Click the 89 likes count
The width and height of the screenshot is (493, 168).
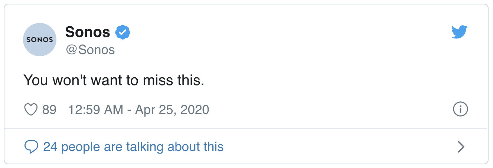pos(49,110)
